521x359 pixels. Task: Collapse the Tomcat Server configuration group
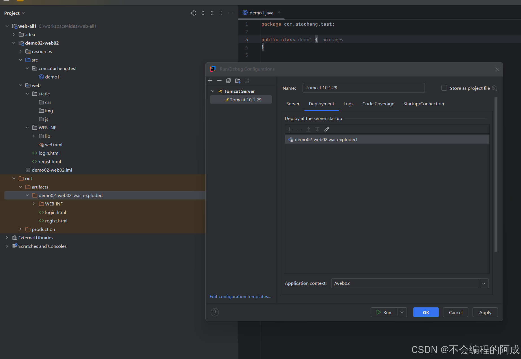coord(213,91)
